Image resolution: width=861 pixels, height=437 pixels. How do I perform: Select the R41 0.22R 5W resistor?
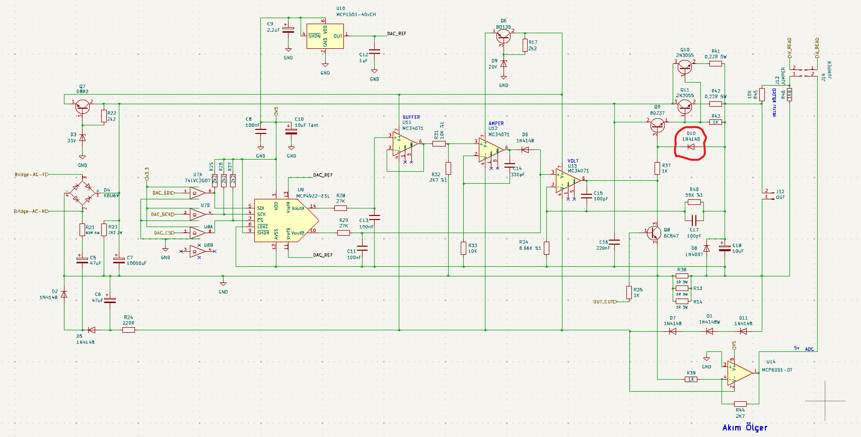tap(715, 63)
